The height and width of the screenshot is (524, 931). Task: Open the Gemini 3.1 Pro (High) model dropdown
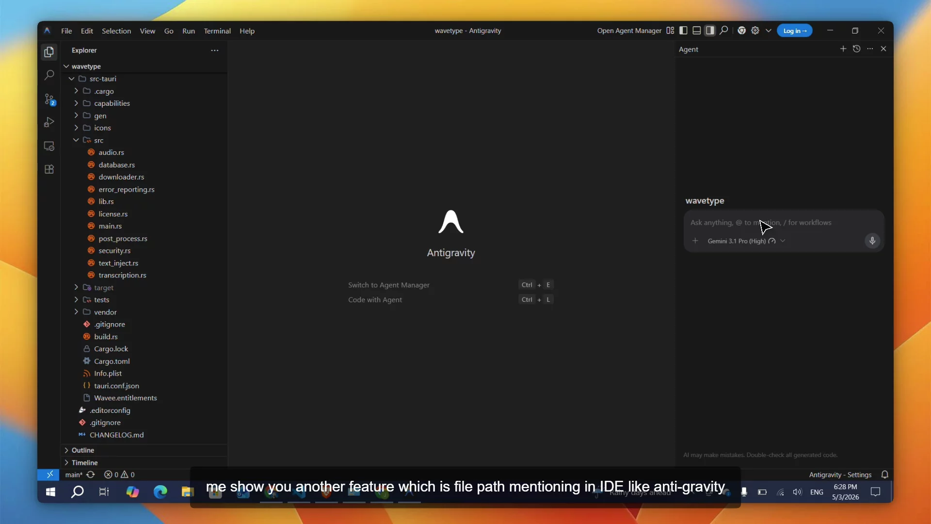click(x=746, y=241)
